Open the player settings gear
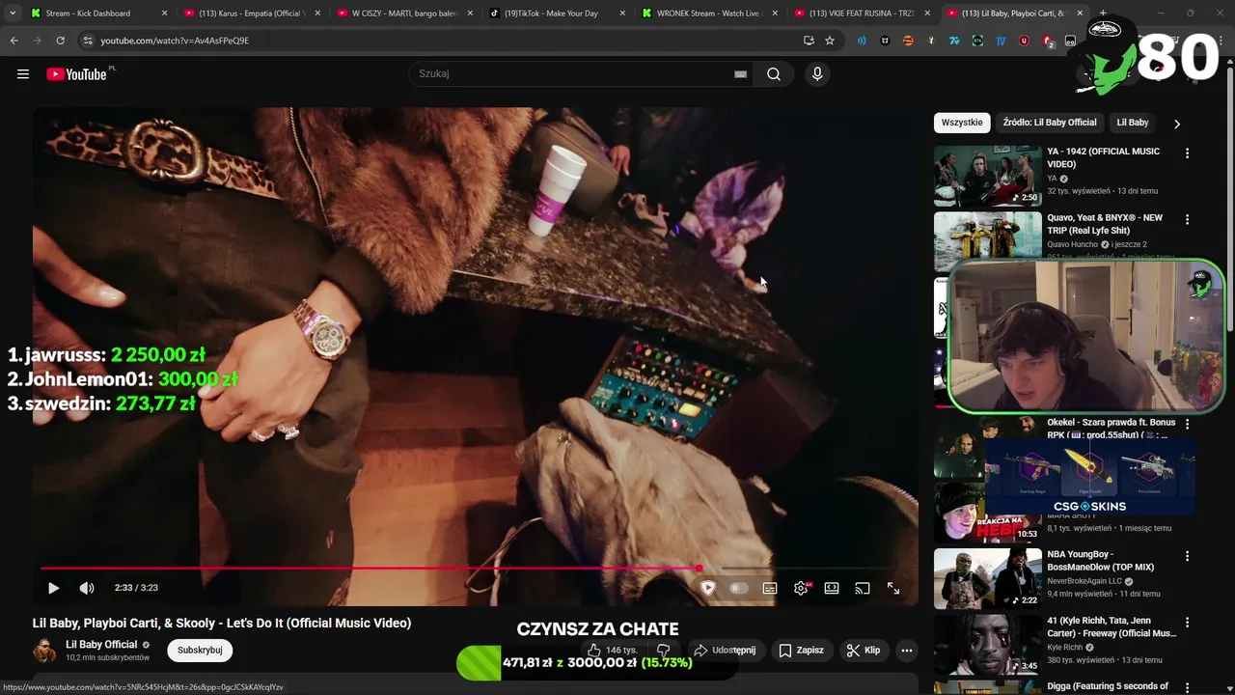This screenshot has height=695, width=1235. click(801, 588)
